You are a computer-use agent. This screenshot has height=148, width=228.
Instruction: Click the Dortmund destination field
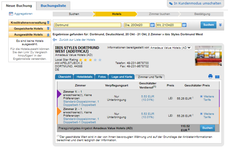pos(88,25)
